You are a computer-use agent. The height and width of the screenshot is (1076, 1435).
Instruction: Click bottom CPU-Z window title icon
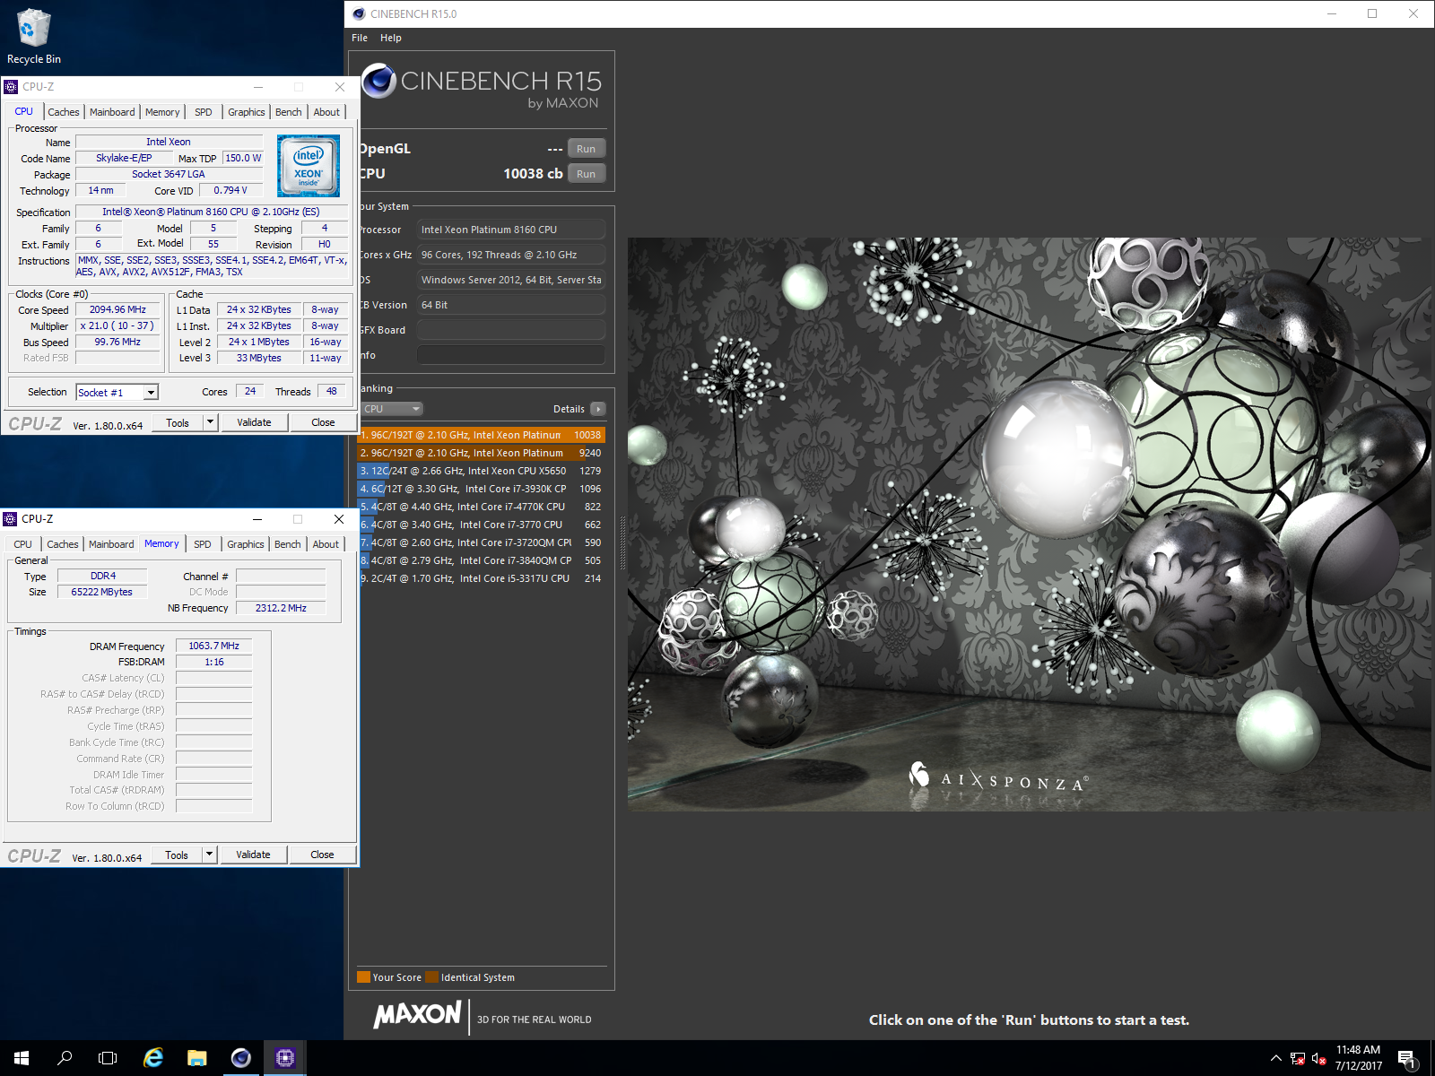coord(11,519)
